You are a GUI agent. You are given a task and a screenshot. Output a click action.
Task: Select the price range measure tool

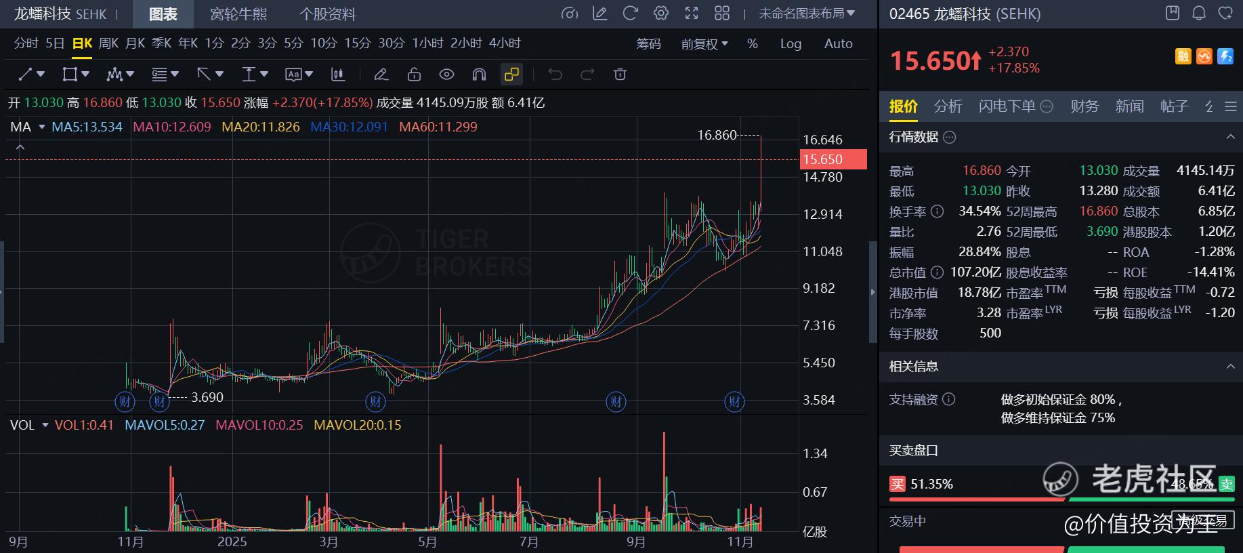coord(249,75)
